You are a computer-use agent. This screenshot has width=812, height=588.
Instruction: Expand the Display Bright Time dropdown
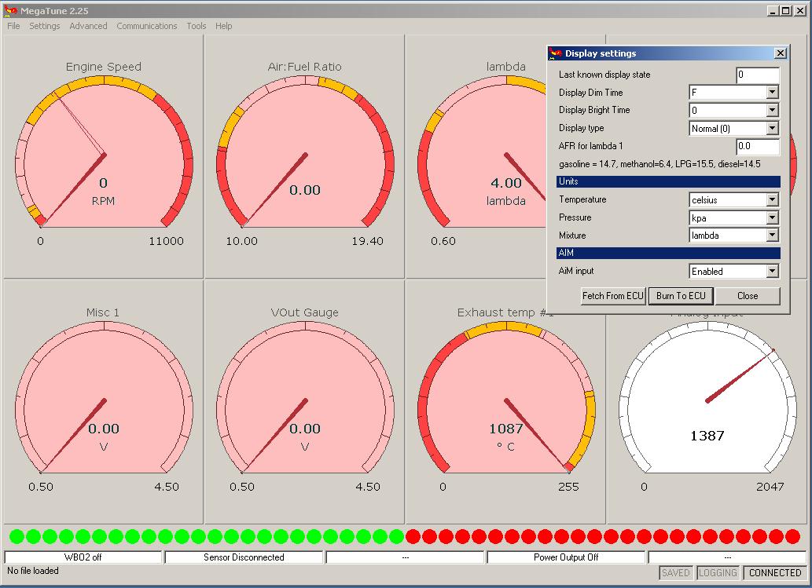point(772,110)
